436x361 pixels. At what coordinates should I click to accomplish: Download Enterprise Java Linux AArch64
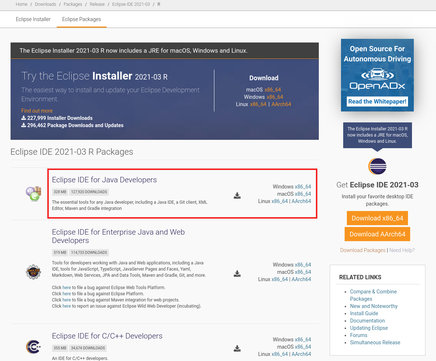click(x=301, y=279)
